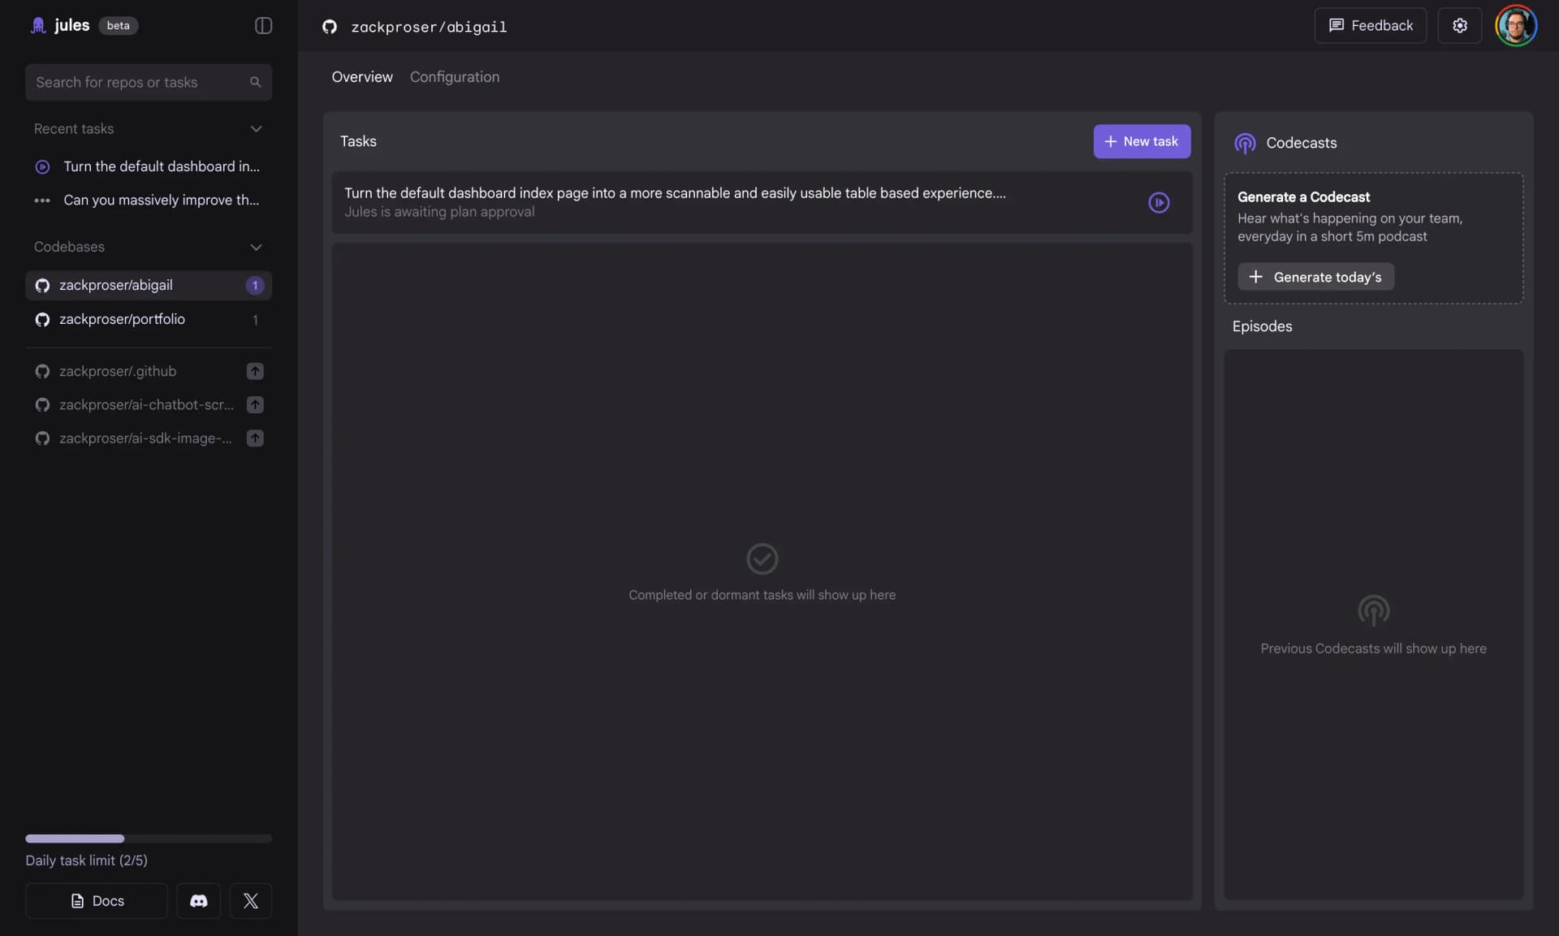Click upload arrow for zackproser/.github

pyautogui.click(x=255, y=371)
